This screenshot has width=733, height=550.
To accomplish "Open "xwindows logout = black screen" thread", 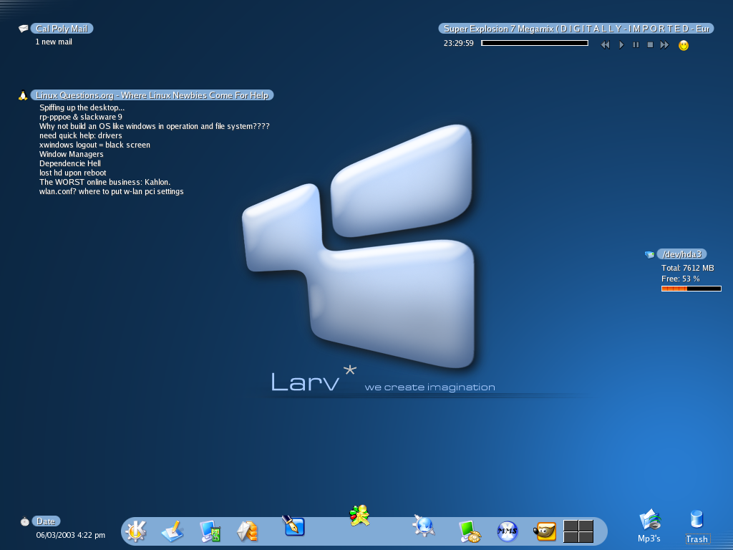I will coord(95,145).
